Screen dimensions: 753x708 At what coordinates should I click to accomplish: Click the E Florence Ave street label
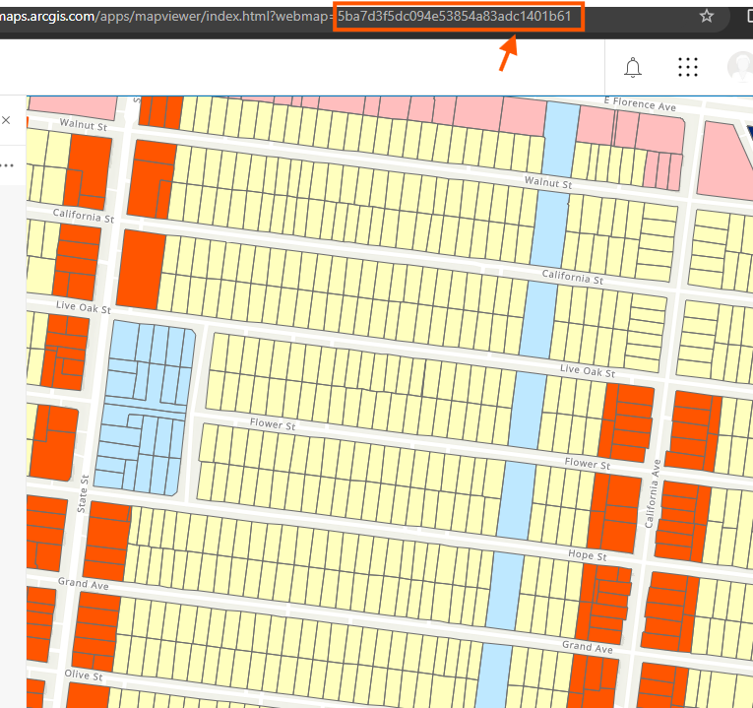tap(640, 103)
